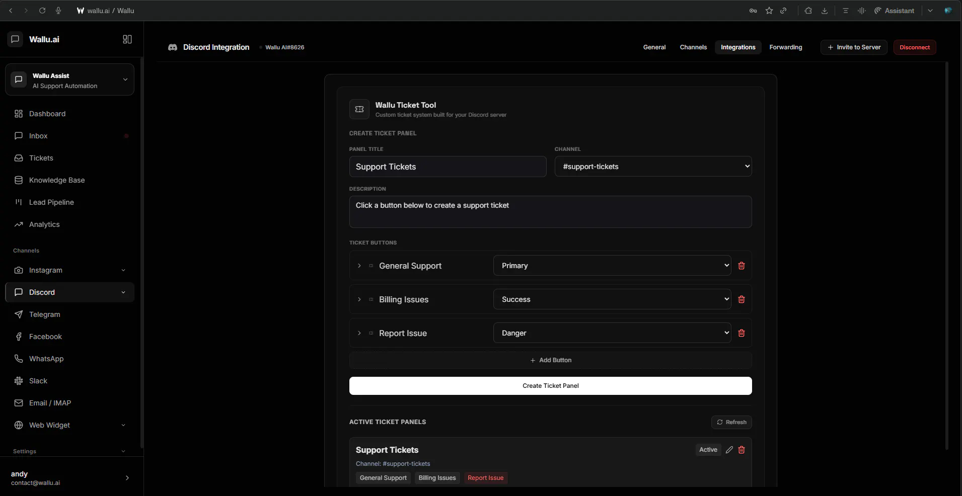
Task: Click the General Support tag in active panel
Action: click(383, 478)
